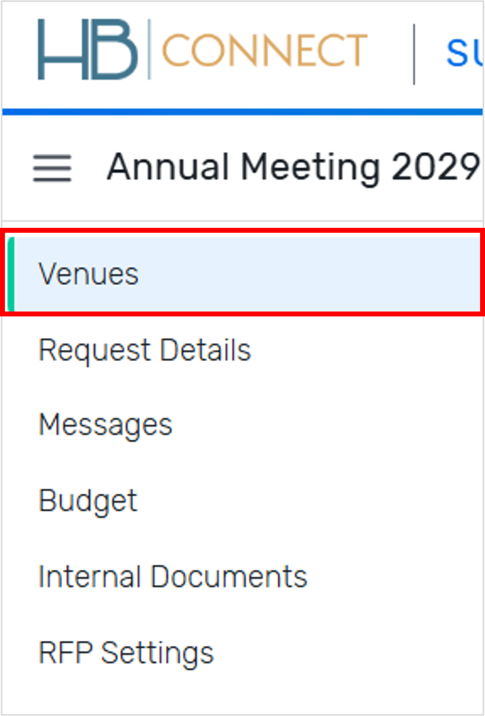Click the green active-item indicator beside Venues
485x716 pixels.
[11, 272]
